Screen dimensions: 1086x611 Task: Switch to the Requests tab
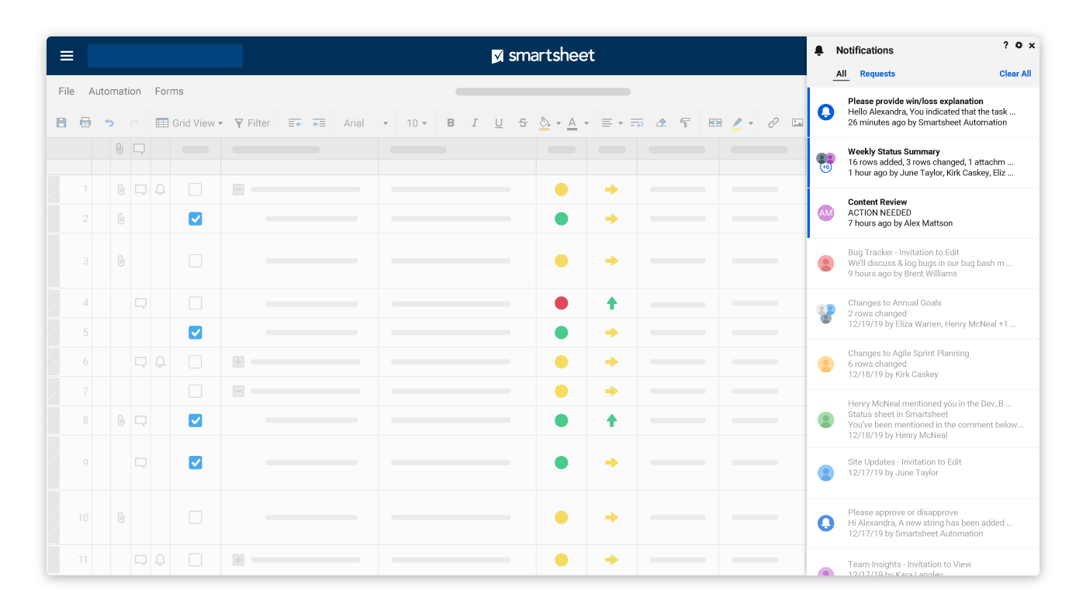tap(877, 74)
